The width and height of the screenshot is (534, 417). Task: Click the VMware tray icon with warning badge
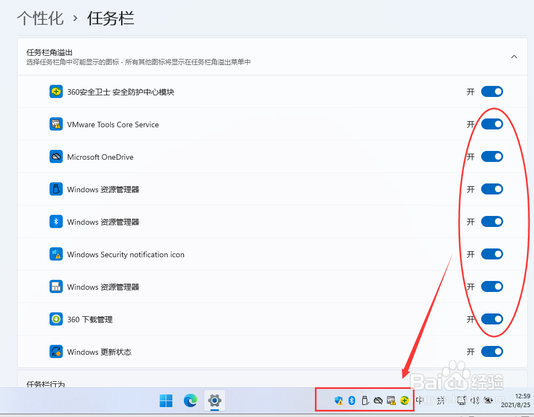pos(391,400)
